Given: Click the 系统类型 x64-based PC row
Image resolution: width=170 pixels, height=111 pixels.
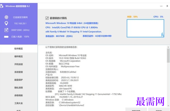Looking at the screenshot, I should coord(59,88).
